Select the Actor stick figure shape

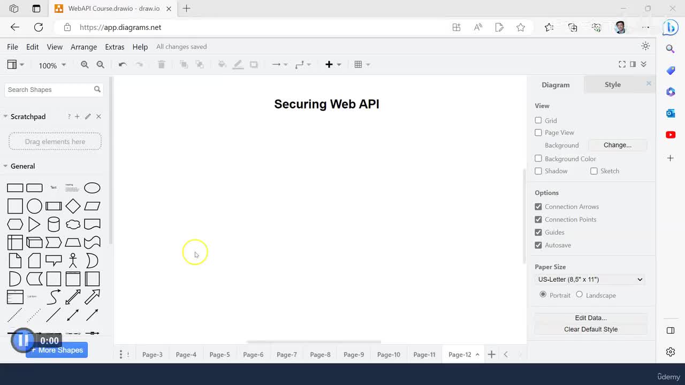click(x=73, y=260)
